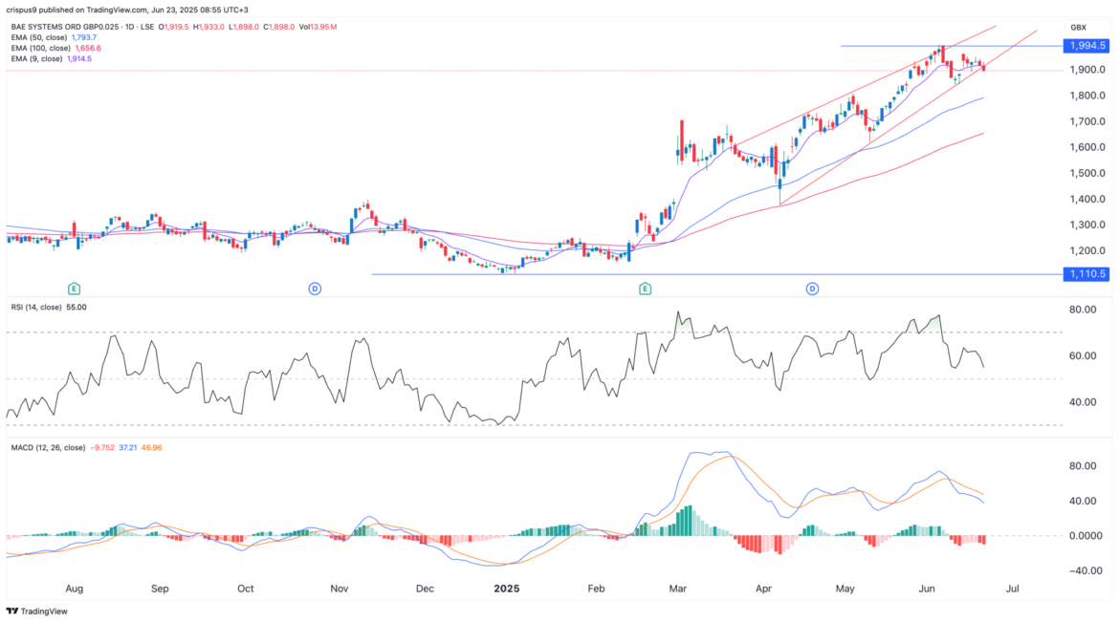
Task: Click the March earnings E marker below the chart
Action: pyautogui.click(x=645, y=287)
